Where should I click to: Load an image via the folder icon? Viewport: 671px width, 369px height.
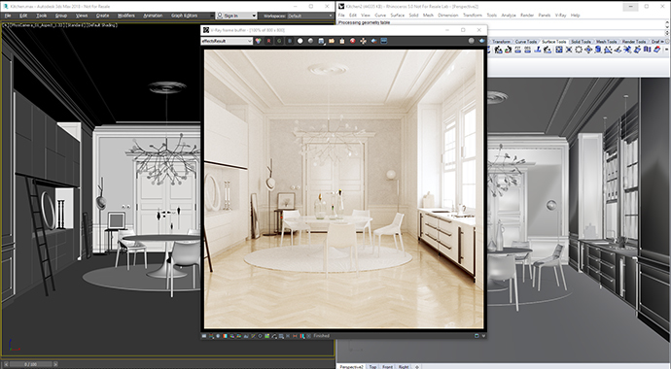(x=332, y=41)
